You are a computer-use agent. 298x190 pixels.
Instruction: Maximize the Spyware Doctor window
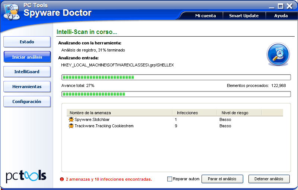(x=280, y=6)
